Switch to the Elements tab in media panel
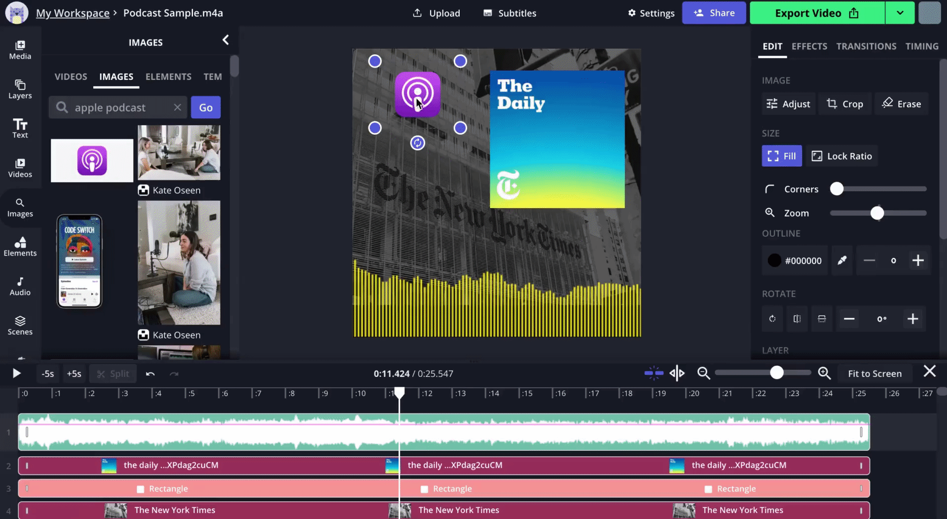 (x=168, y=76)
